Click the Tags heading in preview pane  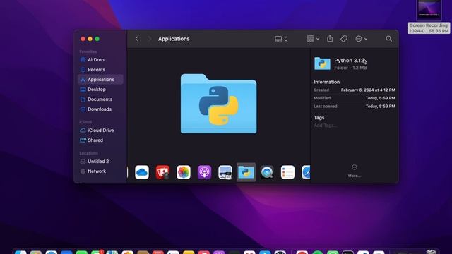tap(319, 118)
